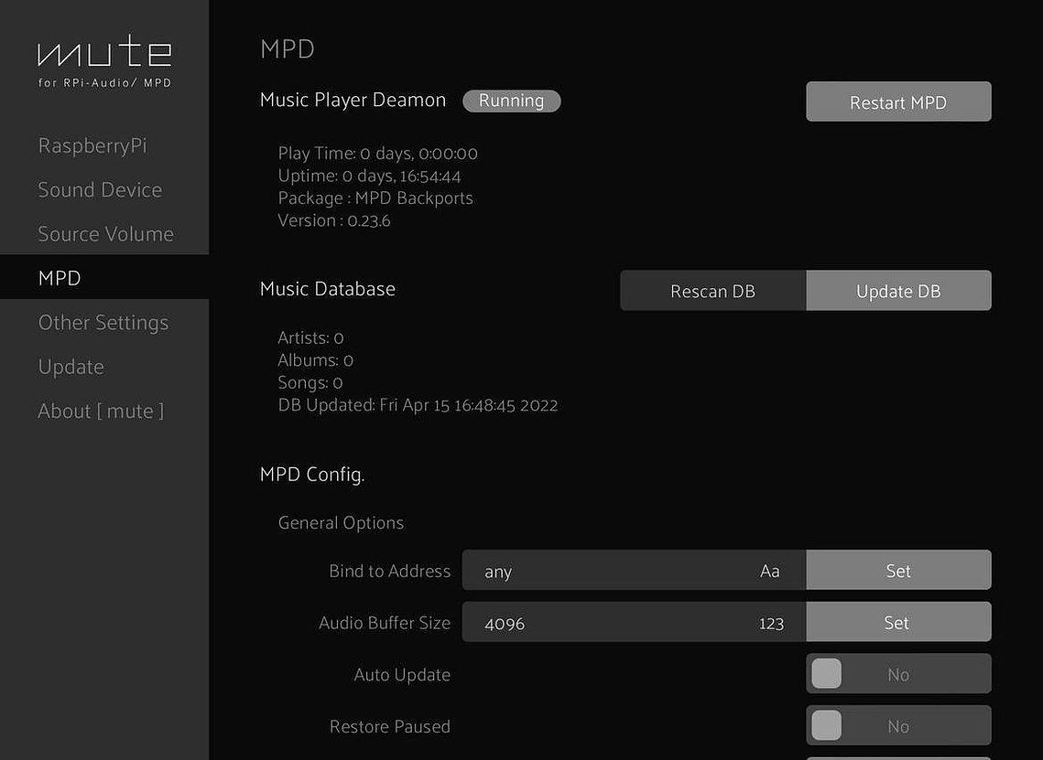Click the mute logo in the sidebar
The height and width of the screenshot is (760, 1043).
tap(104, 51)
